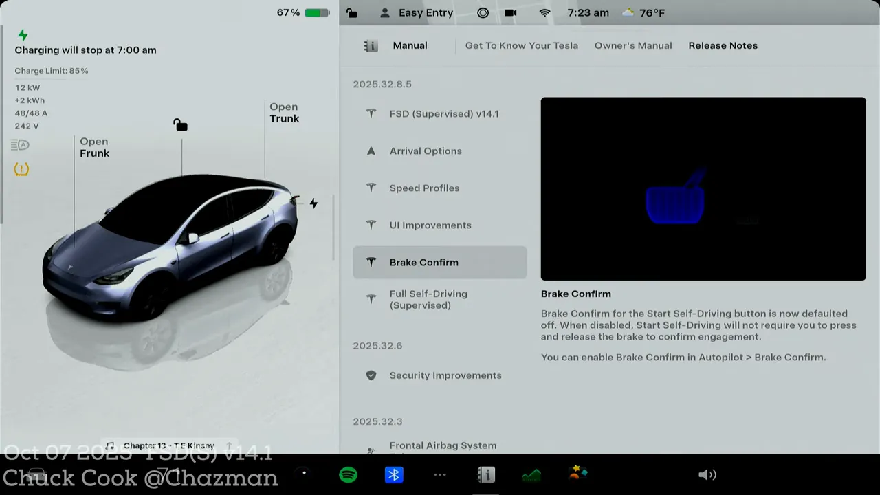Switch to Owner's Manual tab
The image size is (880, 495).
(x=633, y=45)
